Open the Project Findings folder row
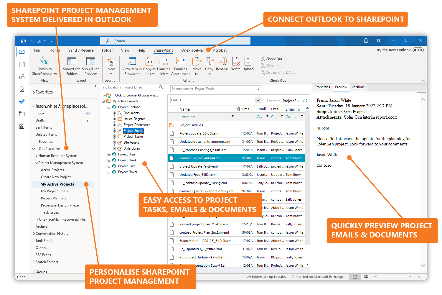The width and height of the screenshot is (442, 295). click(236, 125)
